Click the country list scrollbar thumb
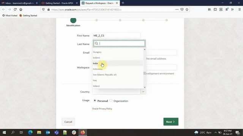Viewport: 243px width, 136px height. click(x=145, y=73)
